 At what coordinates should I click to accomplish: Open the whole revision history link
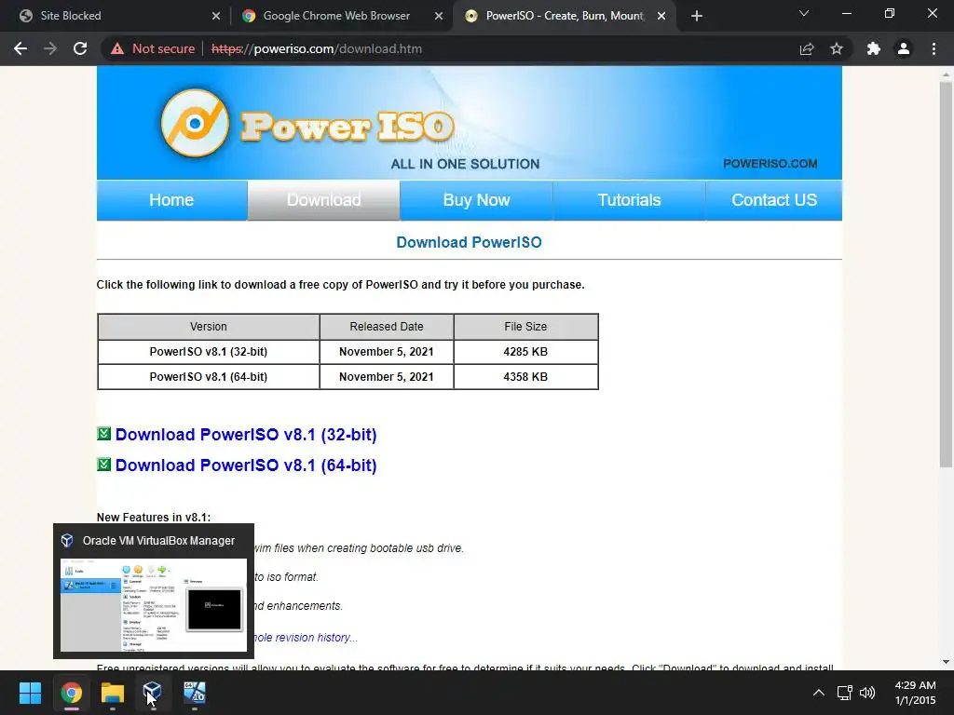pos(306,637)
